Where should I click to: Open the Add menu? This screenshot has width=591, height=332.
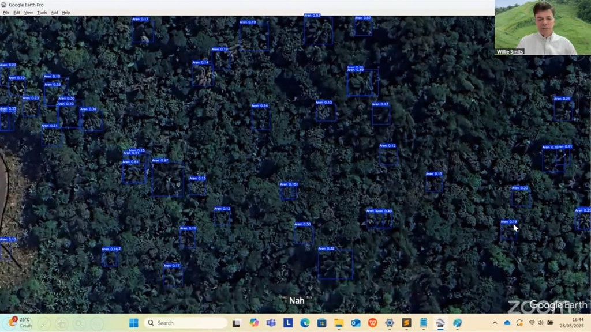pyautogui.click(x=54, y=12)
